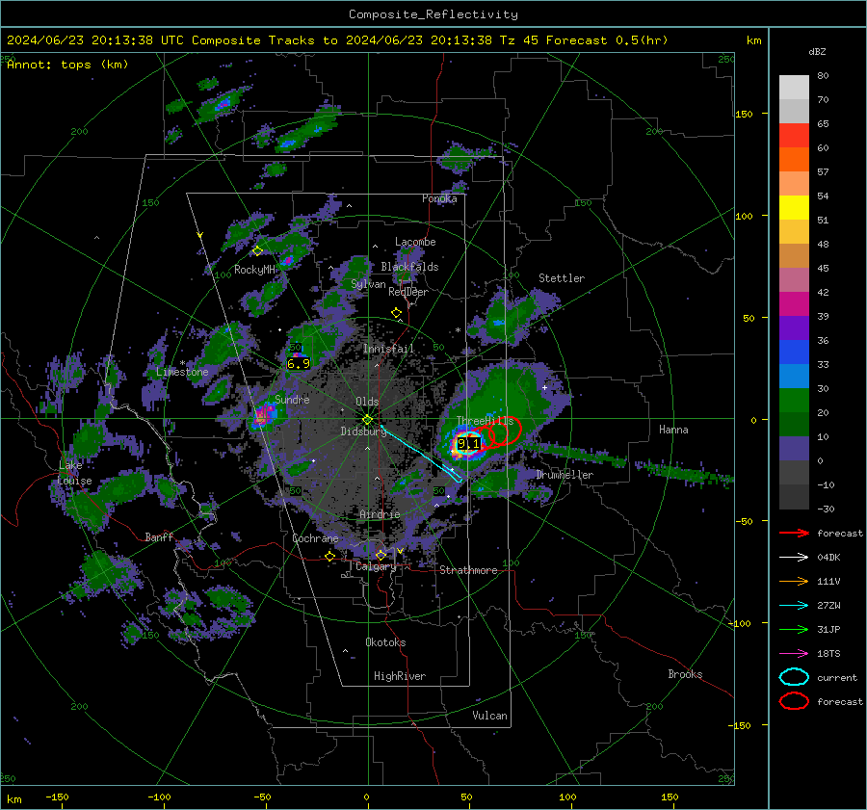Screen dimensions: 867x810
Task: Click the -150 tick on bottom axis
Action: (58, 797)
